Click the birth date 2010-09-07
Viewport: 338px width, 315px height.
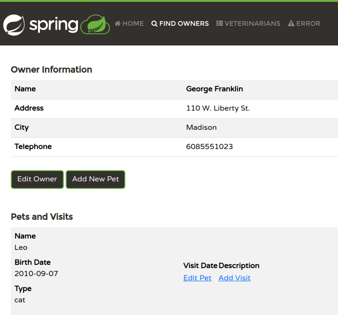click(36, 274)
